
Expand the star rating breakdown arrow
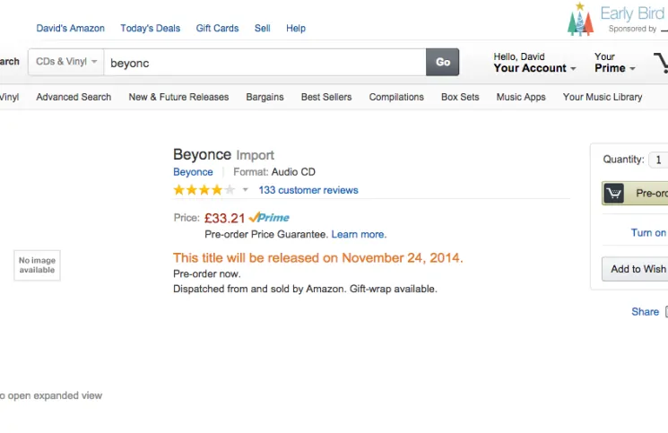pyautogui.click(x=246, y=190)
